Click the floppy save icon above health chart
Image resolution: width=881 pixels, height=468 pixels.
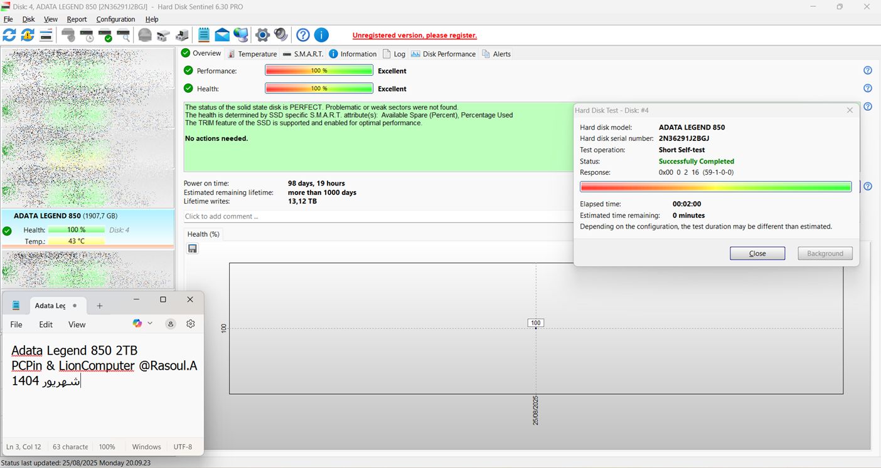[x=193, y=249]
